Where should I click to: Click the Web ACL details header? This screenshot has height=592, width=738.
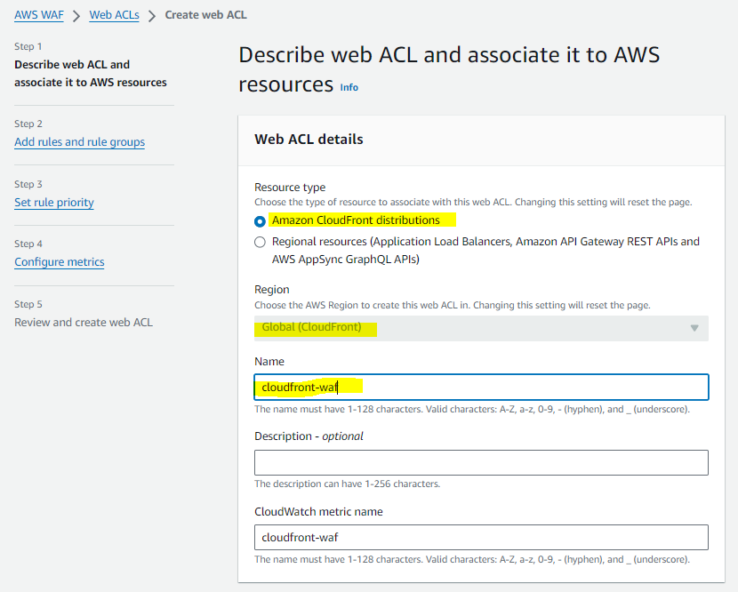click(x=309, y=140)
